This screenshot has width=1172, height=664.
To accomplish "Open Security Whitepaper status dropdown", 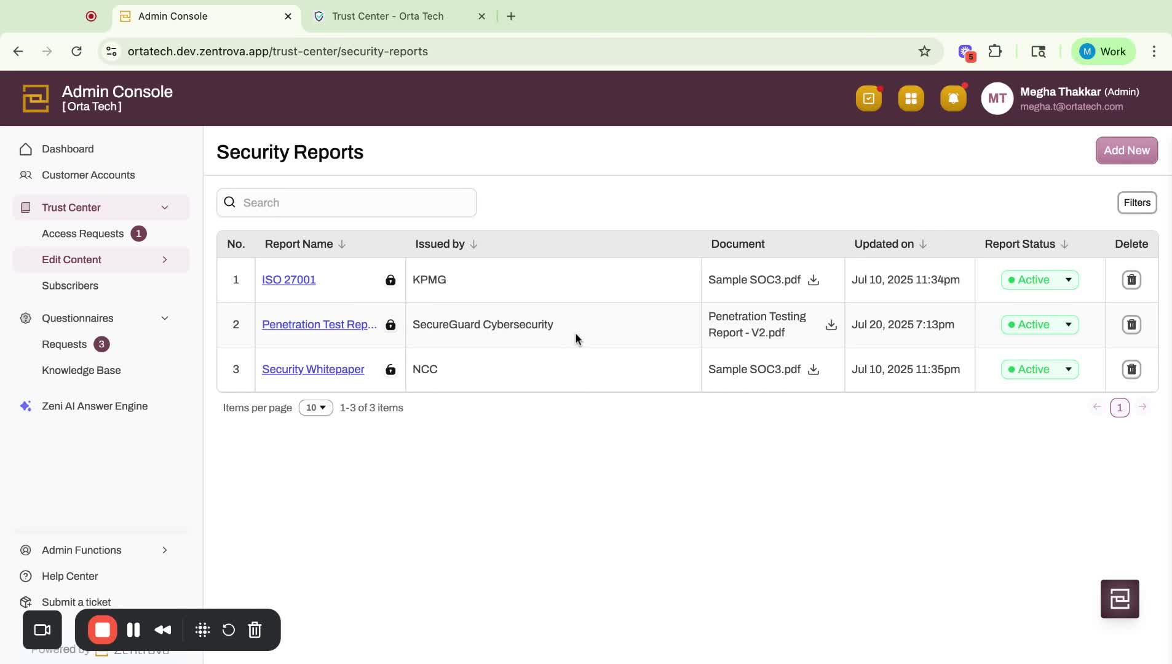I will pyautogui.click(x=1039, y=370).
